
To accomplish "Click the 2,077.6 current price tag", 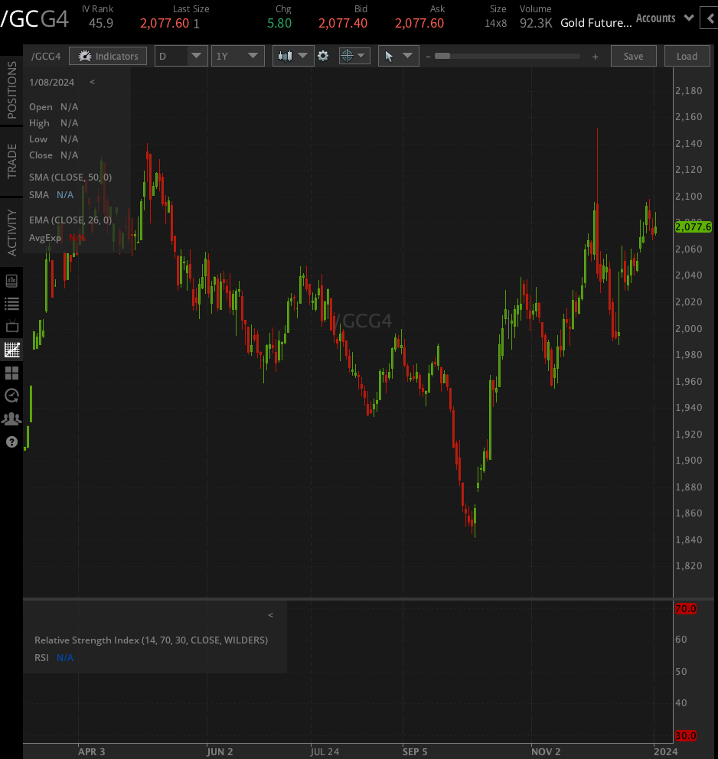I will coord(693,226).
